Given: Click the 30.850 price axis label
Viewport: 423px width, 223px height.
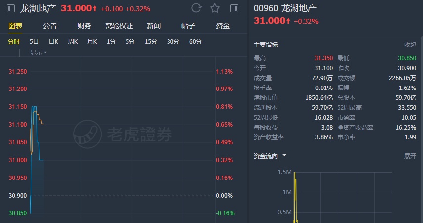Looking at the screenshot, I should pos(18,213).
